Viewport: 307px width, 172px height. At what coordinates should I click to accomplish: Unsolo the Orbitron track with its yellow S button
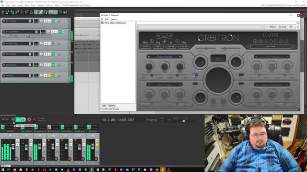tap(49, 75)
